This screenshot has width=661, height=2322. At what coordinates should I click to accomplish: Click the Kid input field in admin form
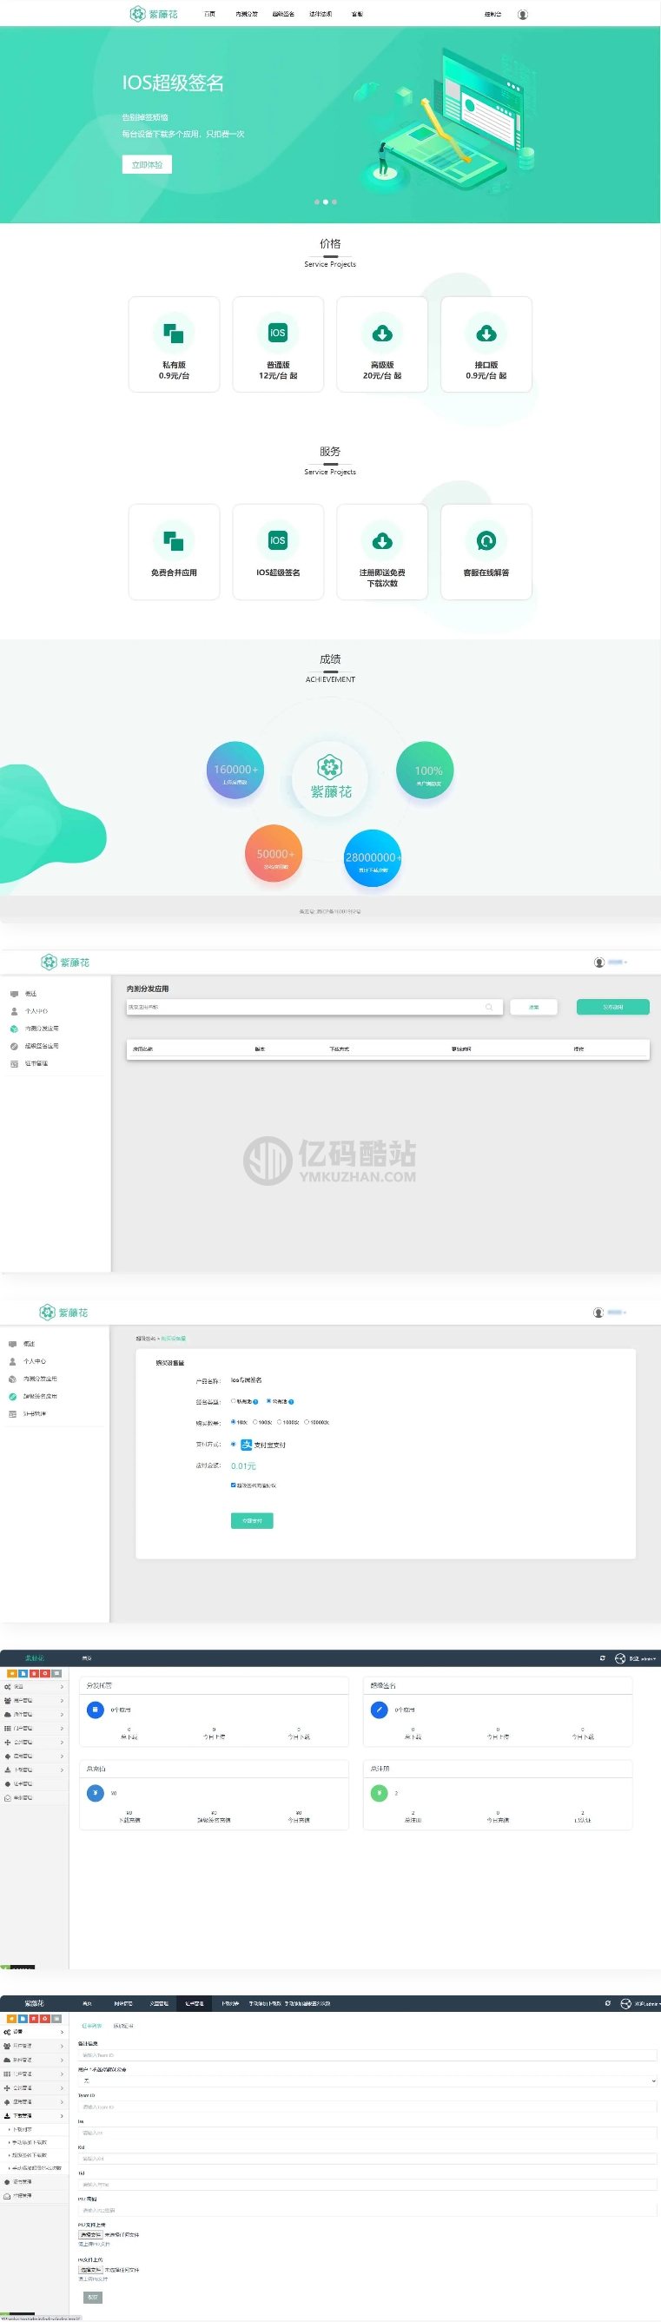click(x=367, y=2159)
